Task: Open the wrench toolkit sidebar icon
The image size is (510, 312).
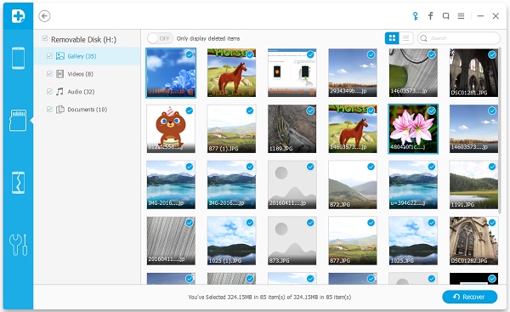Action: [18, 245]
